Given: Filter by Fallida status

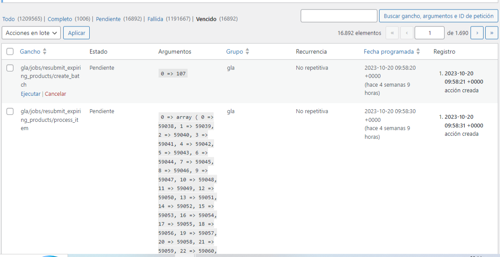Looking at the screenshot, I should tap(155, 19).
